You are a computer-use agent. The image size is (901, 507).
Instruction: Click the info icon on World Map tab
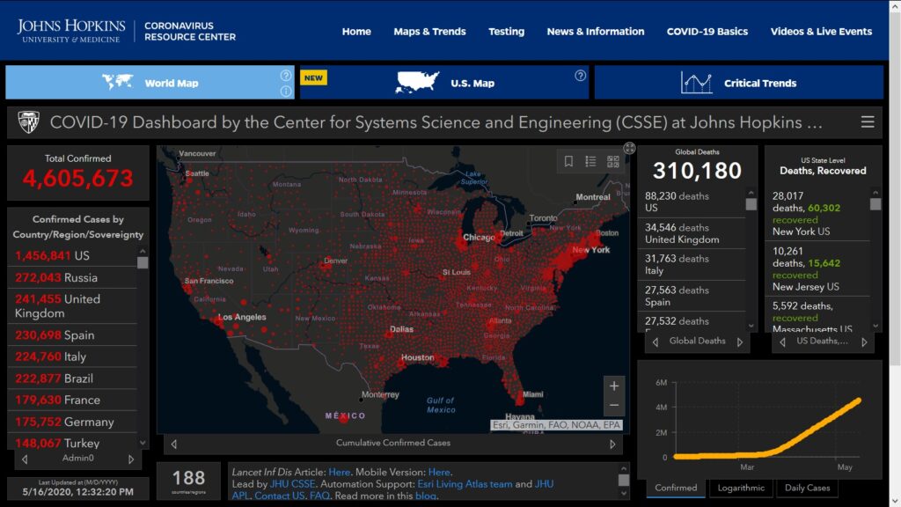tap(286, 91)
